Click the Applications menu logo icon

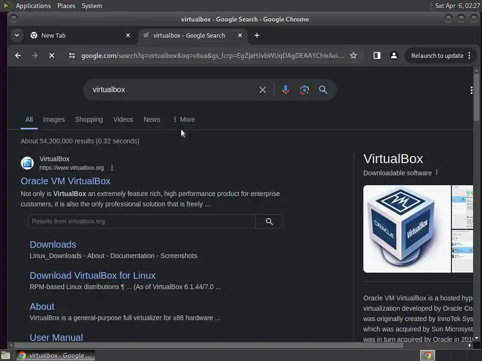click(8, 6)
